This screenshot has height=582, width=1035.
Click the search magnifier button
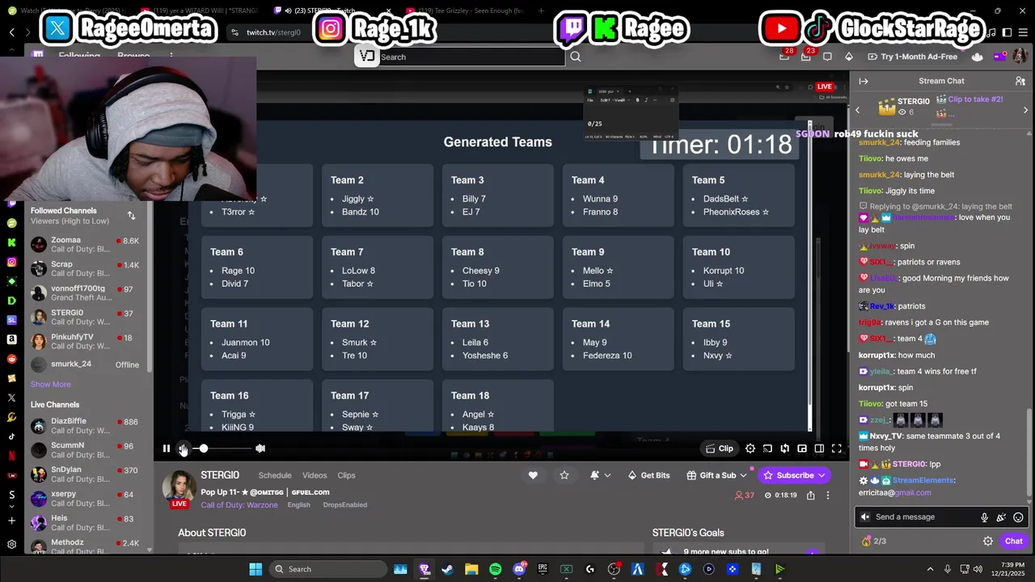(x=576, y=57)
